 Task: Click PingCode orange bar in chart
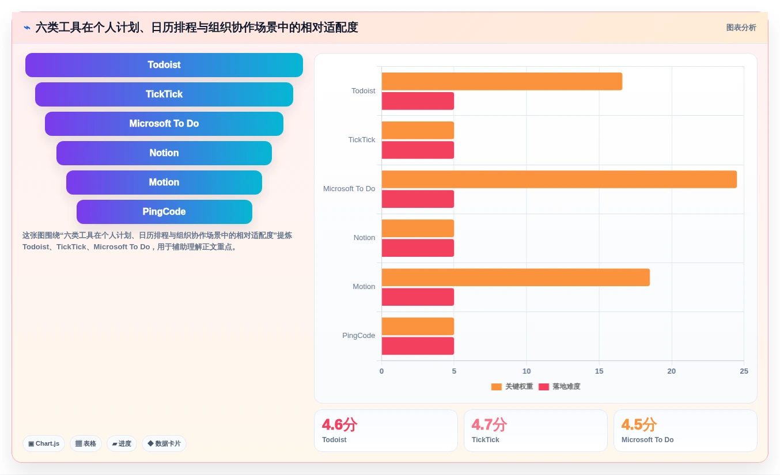418,326
